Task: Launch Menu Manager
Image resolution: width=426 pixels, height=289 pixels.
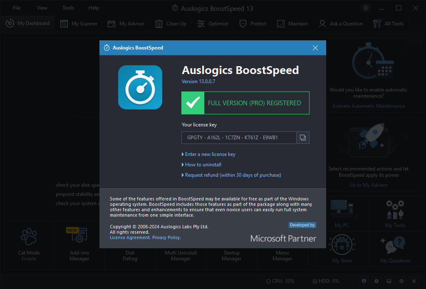Action: coord(282,256)
